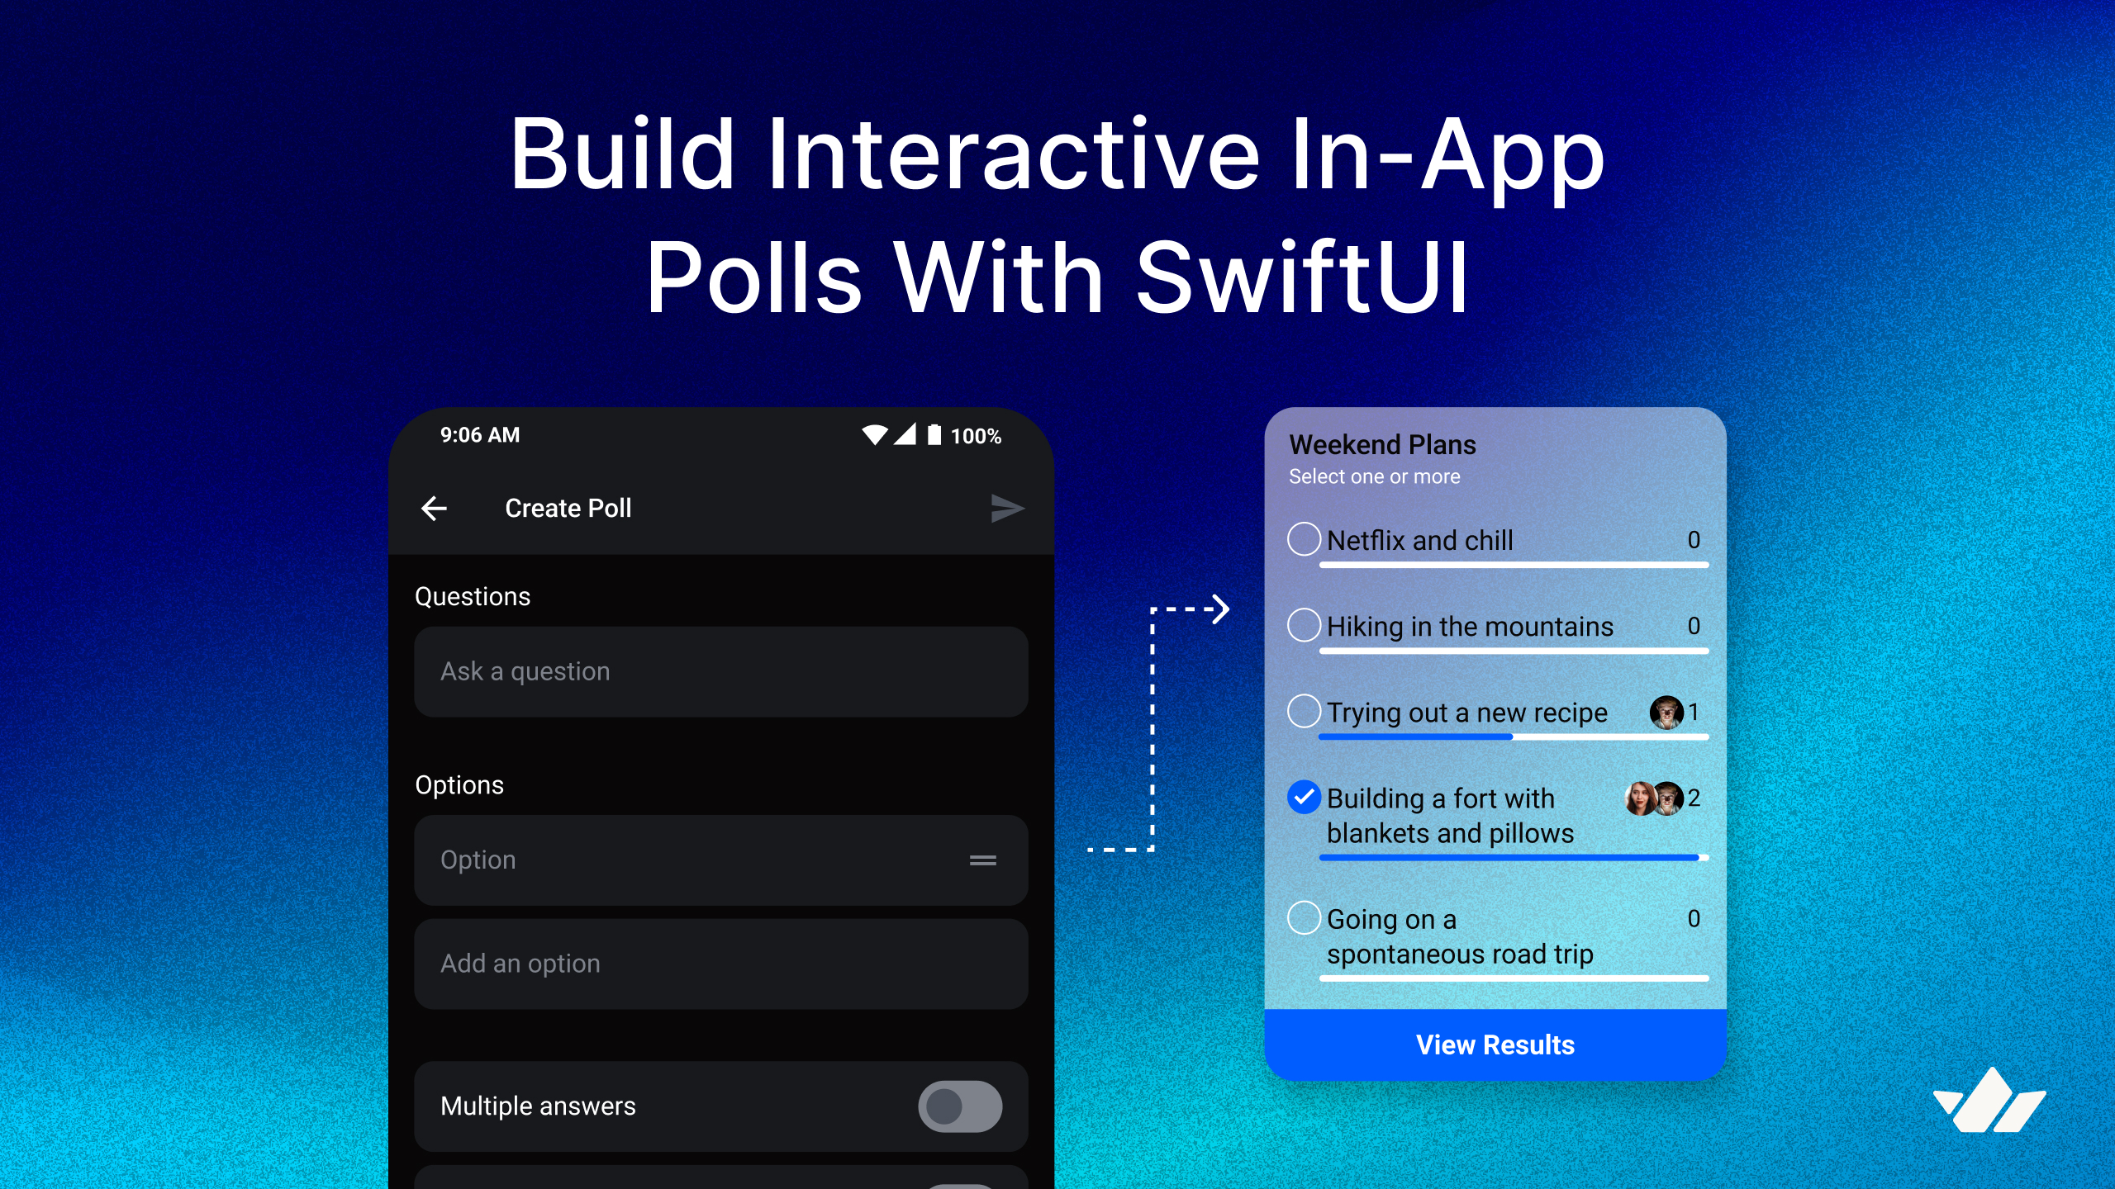The height and width of the screenshot is (1189, 2115).
Task: Click the send/submit poll icon
Action: pos(1006,507)
